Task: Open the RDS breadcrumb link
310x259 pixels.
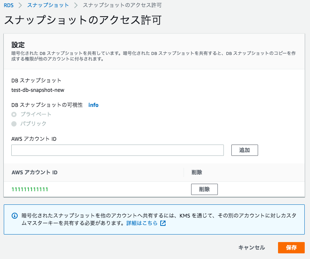Action: (9, 5)
